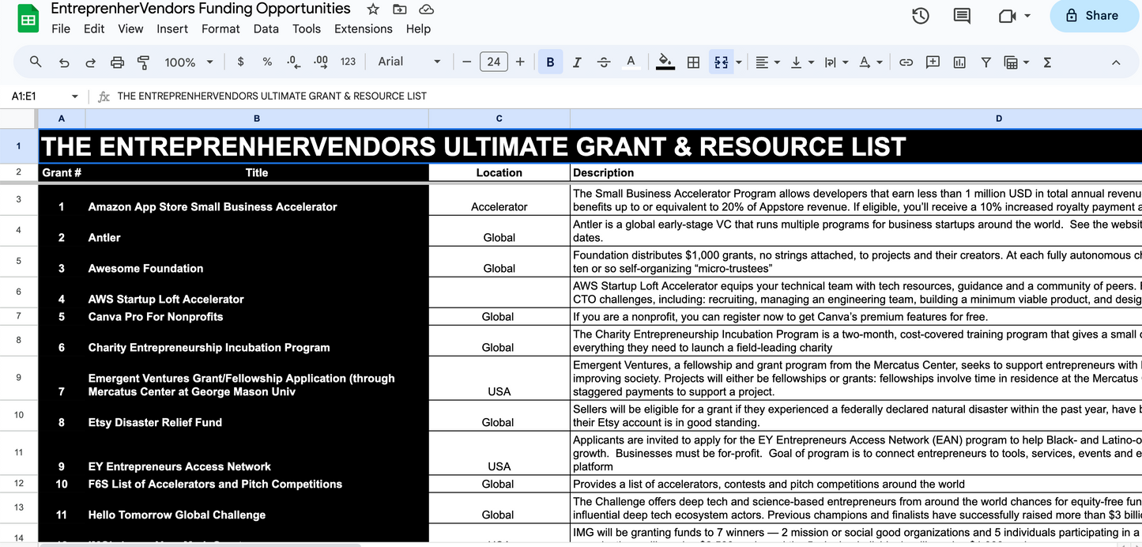Open the Insert menu
The width and height of the screenshot is (1142, 547).
coord(172,28)
